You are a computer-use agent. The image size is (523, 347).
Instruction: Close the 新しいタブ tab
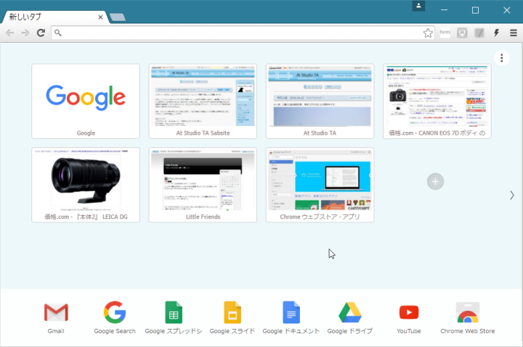(100, 17)
